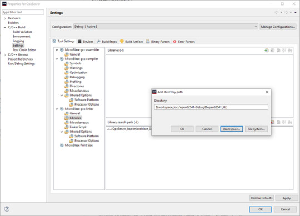Open compiler Directories settings
The width and height of the screenshot is (300, 216).
point(77,86)
